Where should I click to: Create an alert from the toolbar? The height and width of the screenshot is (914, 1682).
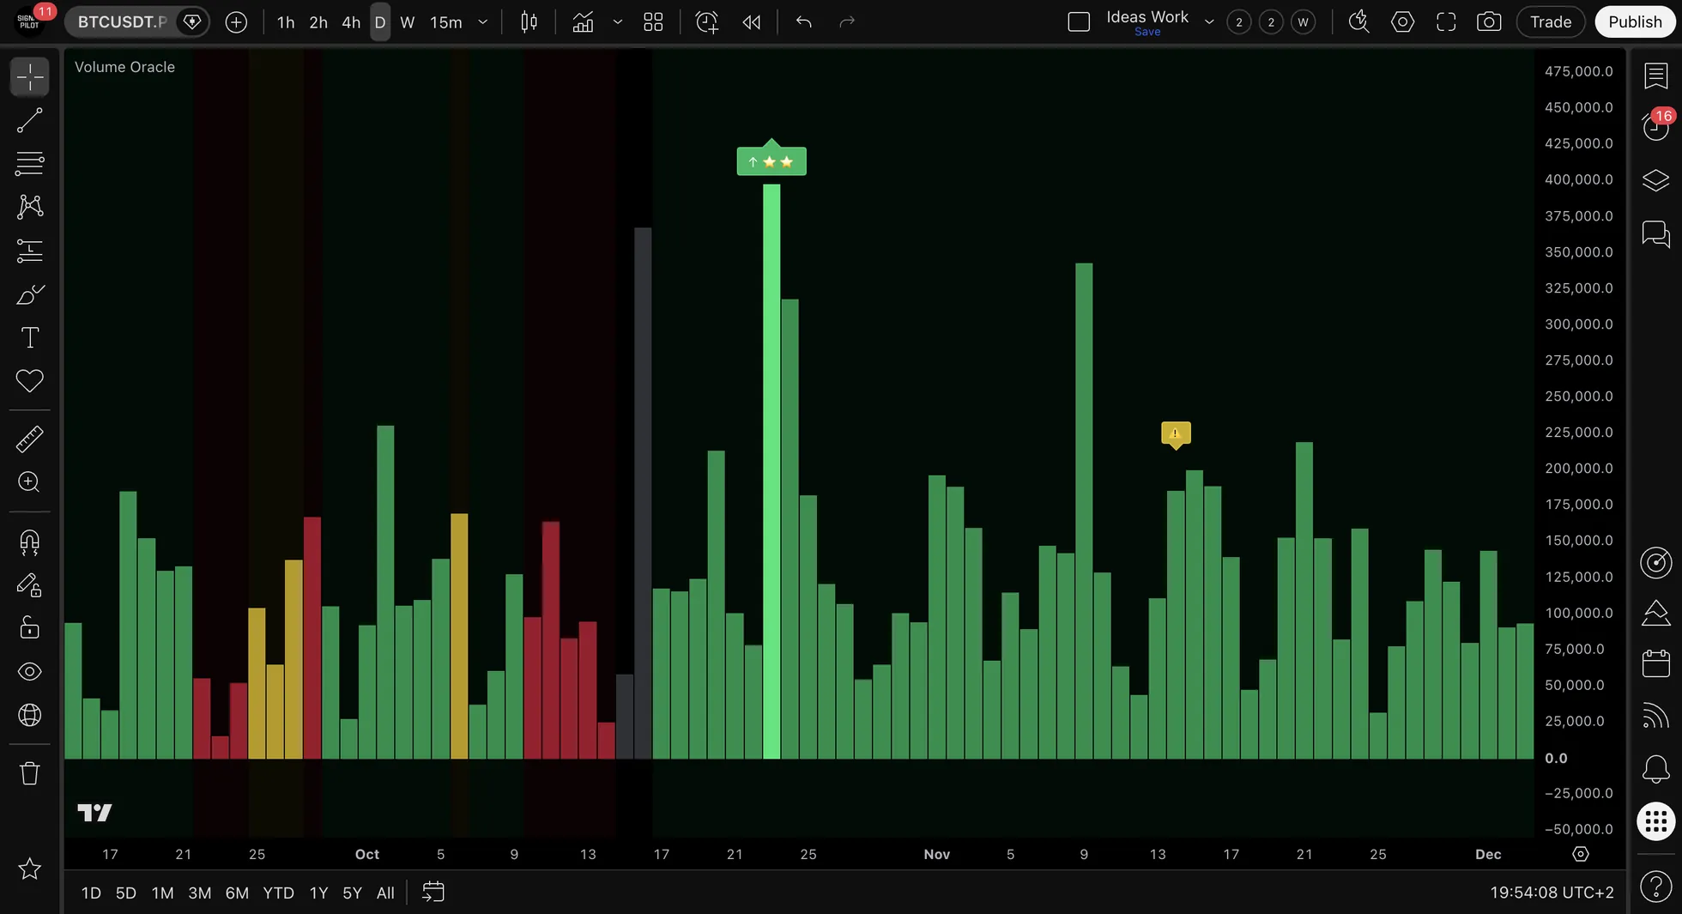706,22
